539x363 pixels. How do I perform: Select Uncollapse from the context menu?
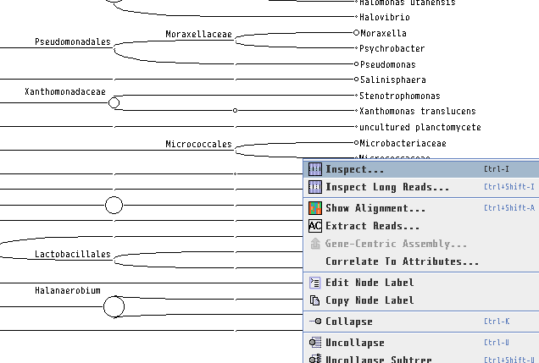pos(420,343)
